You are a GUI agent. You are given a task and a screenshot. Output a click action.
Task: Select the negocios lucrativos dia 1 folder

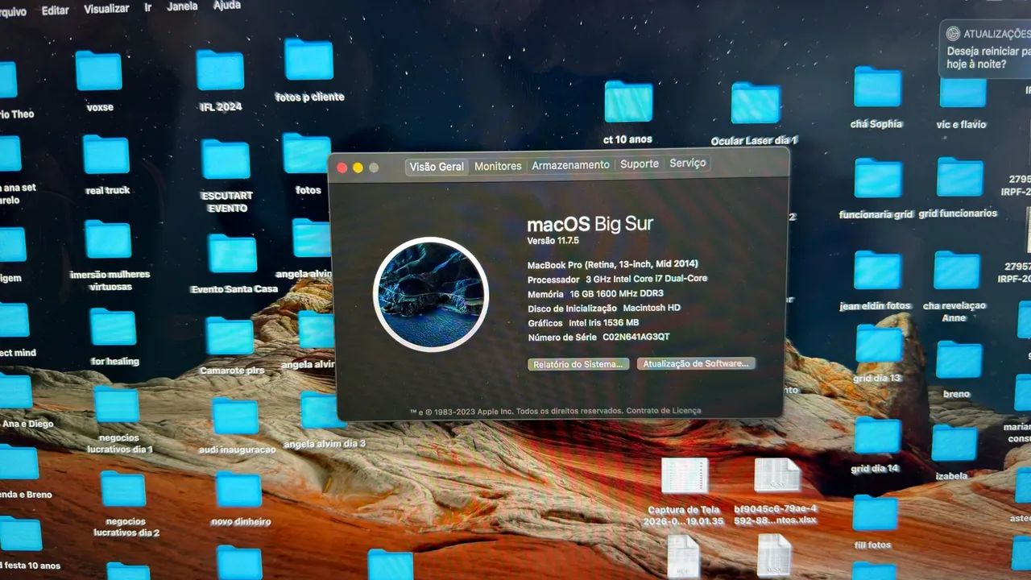coord(117,404)
